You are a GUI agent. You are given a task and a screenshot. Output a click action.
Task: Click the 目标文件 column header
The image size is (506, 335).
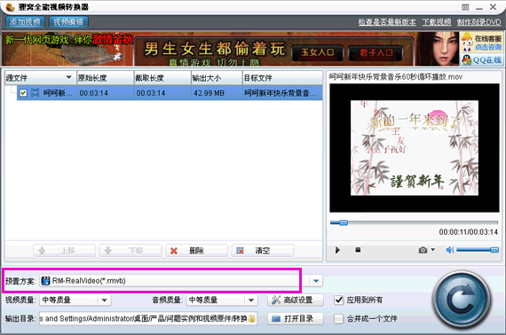coord(282,78)
